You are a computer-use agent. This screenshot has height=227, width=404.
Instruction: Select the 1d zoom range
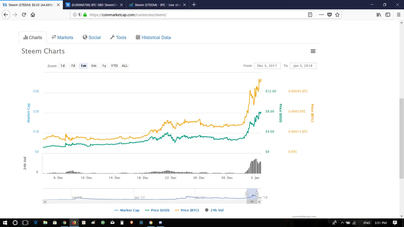pos(62,66)
